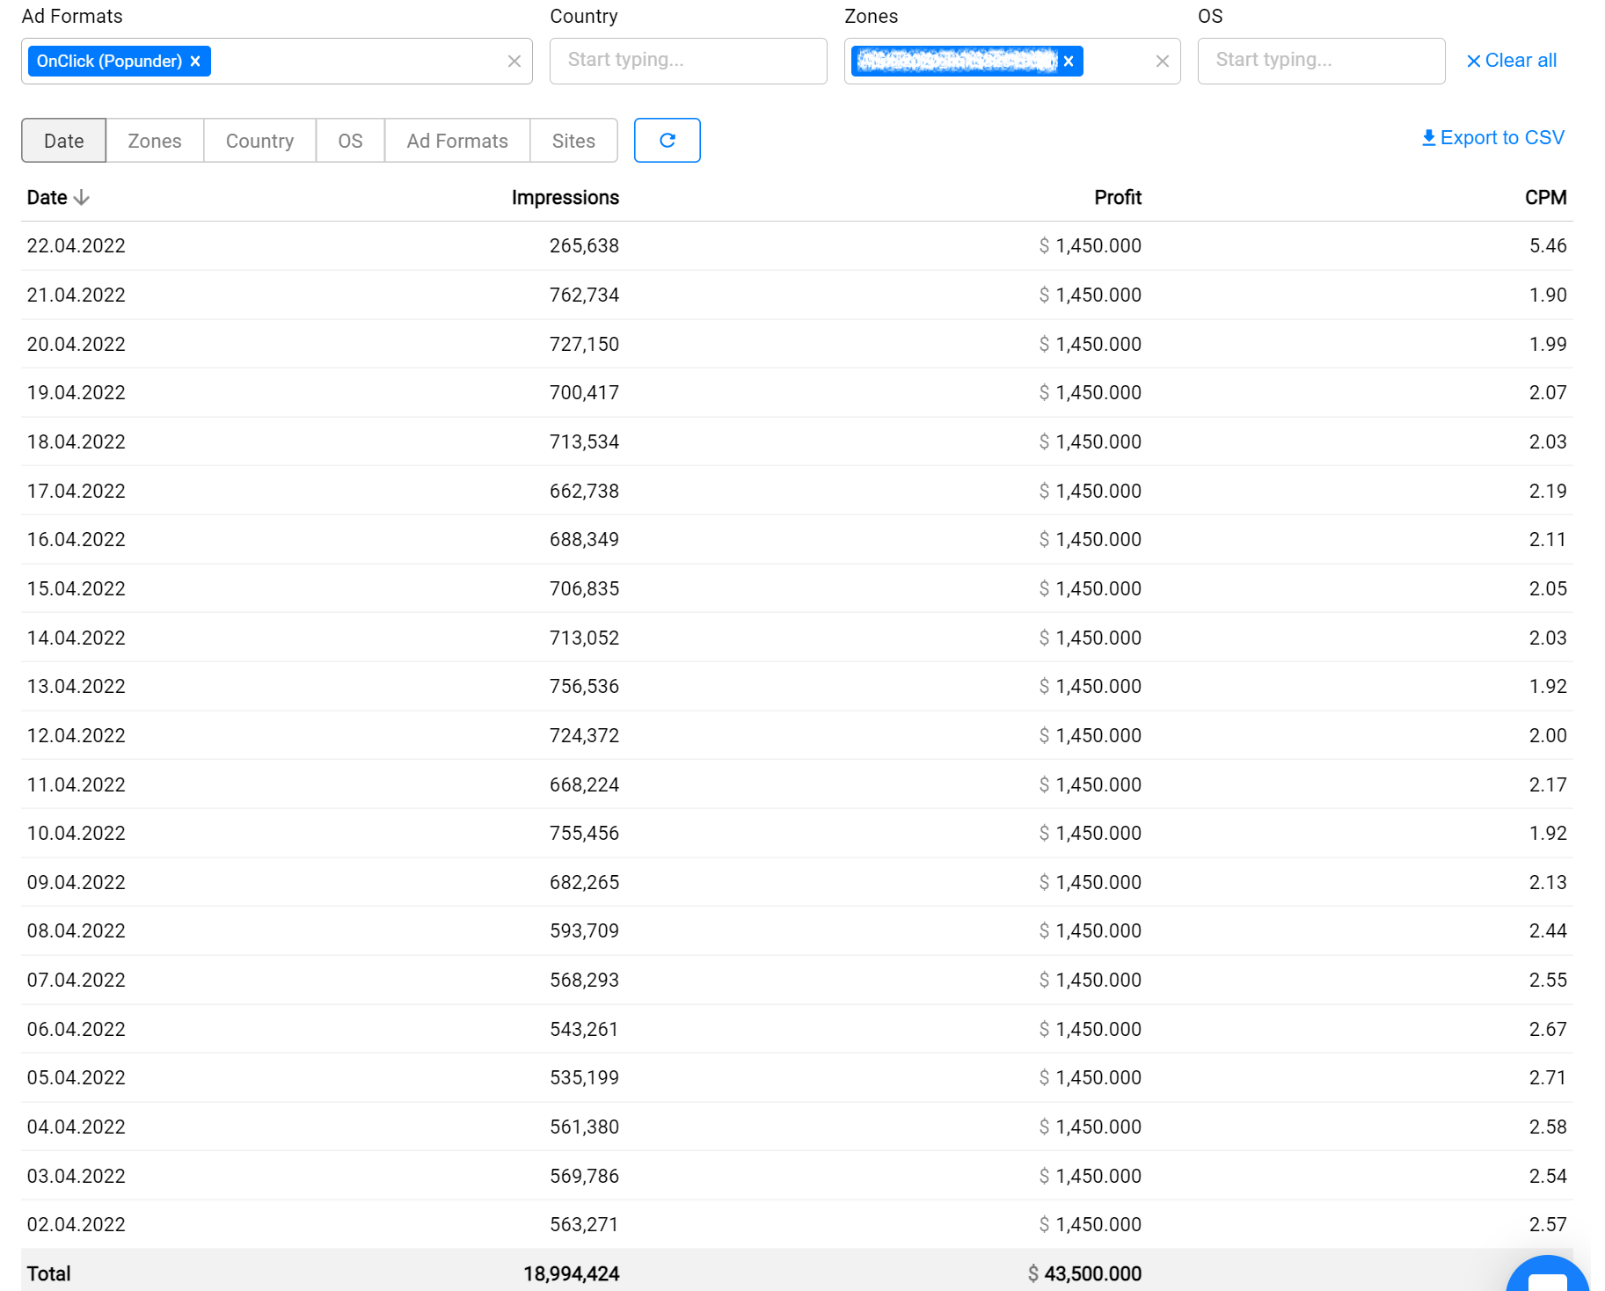The width and height of the screenshot is (1605, 1291).
Task: Open the Zones filter dropdown
Action: 1117,62
